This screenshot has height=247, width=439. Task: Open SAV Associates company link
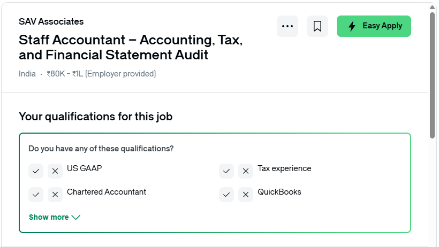point(51,21)
